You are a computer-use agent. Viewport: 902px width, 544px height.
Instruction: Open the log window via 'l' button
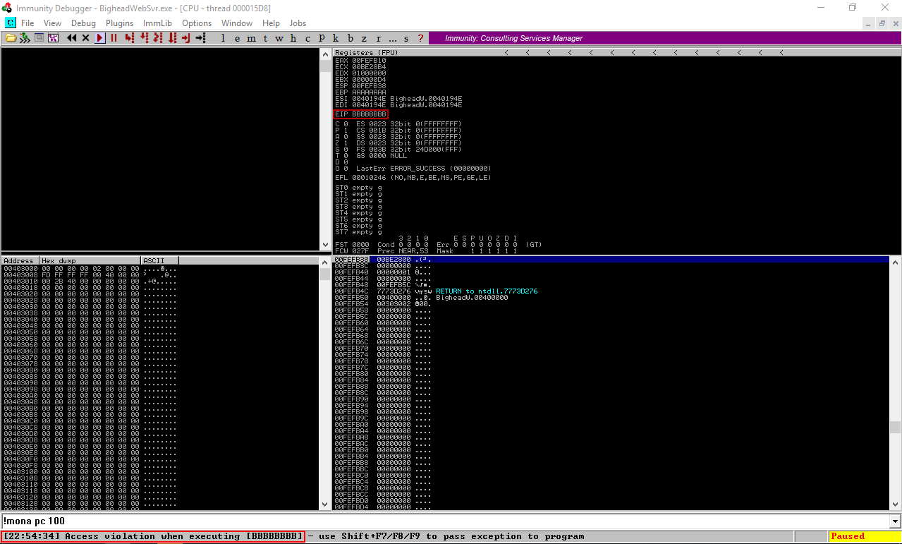click(x=224, y=38)
